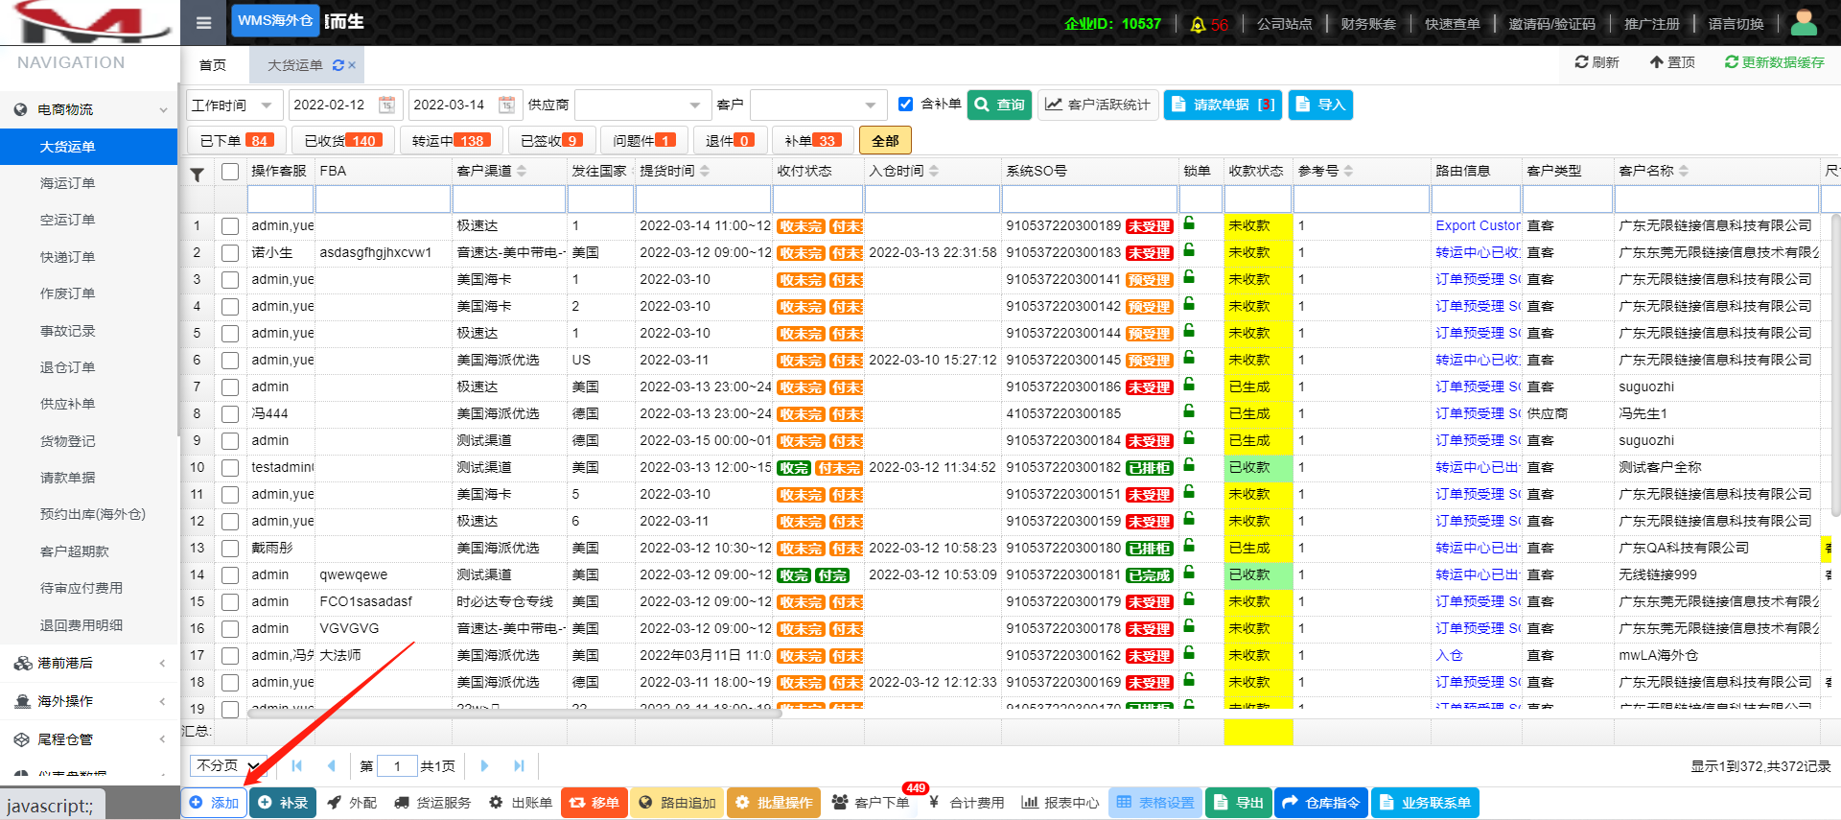Open 表格设置 button

pos(1155,803)
